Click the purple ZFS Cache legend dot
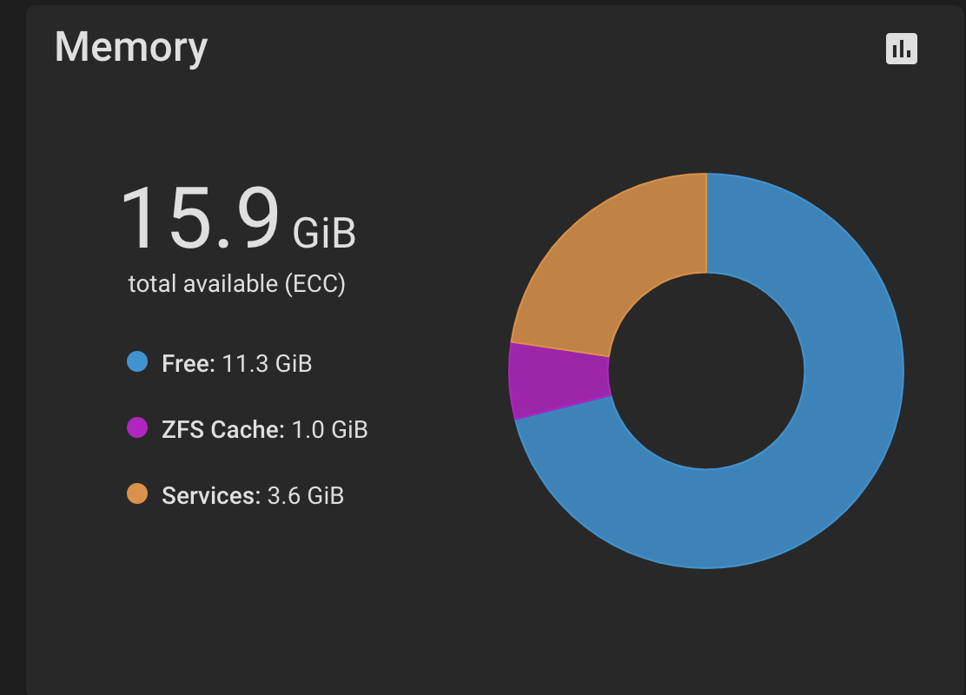Image resolution: width=966 pixels, height=695 pixels. 137,427
